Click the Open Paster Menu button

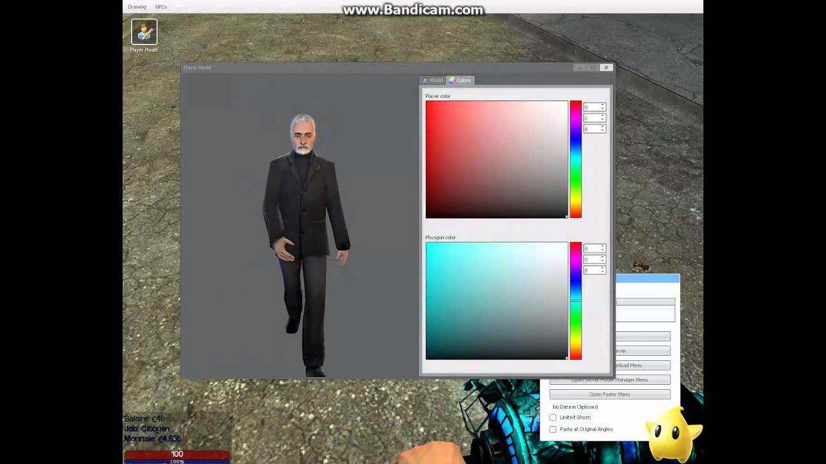(610, 394)
